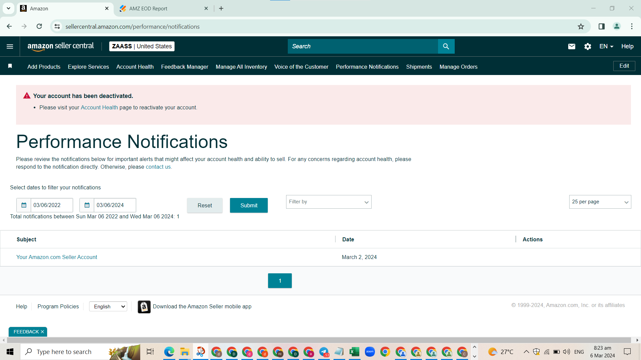The width and height of the screenshot is (641, 360).
Task: Open the Chrome three-dot menu
Action: (632, 26)
